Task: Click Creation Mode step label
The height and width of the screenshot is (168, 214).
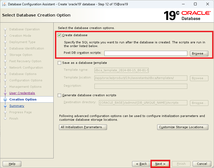Action: [x=20, y=36]
